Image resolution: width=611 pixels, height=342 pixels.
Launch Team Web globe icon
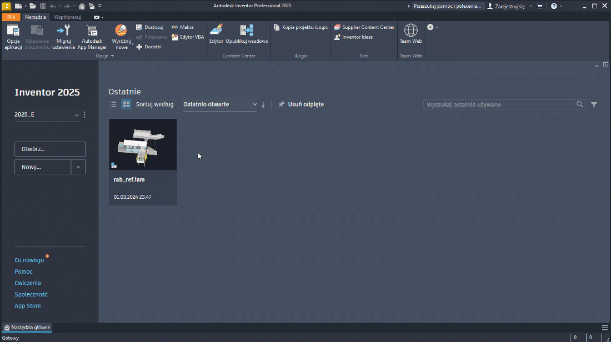pos(410,31)
